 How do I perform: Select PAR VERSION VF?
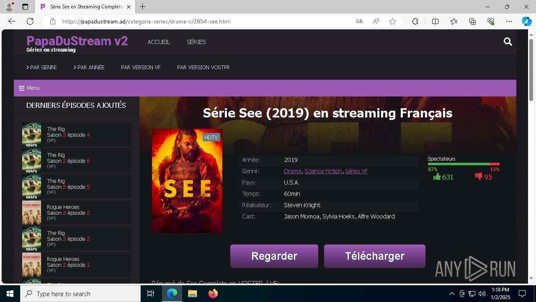pos(141,67)
